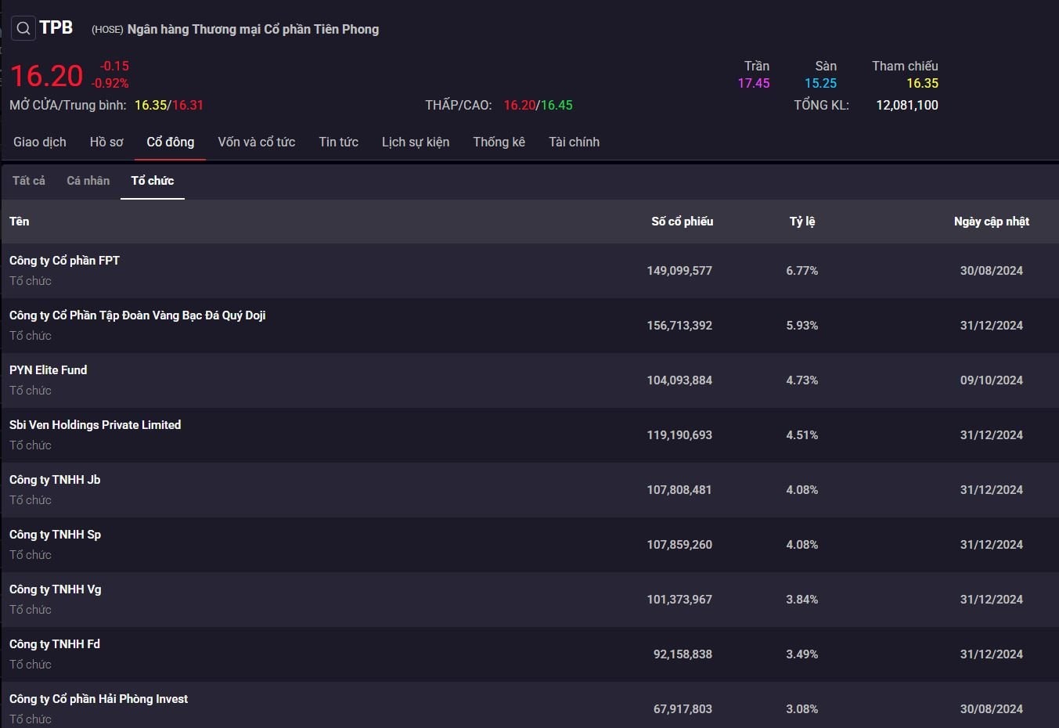The height and width of the screenshot is (728, 1059).
Task: Click share count 92,158,838
Action: [x=683, y=654]
